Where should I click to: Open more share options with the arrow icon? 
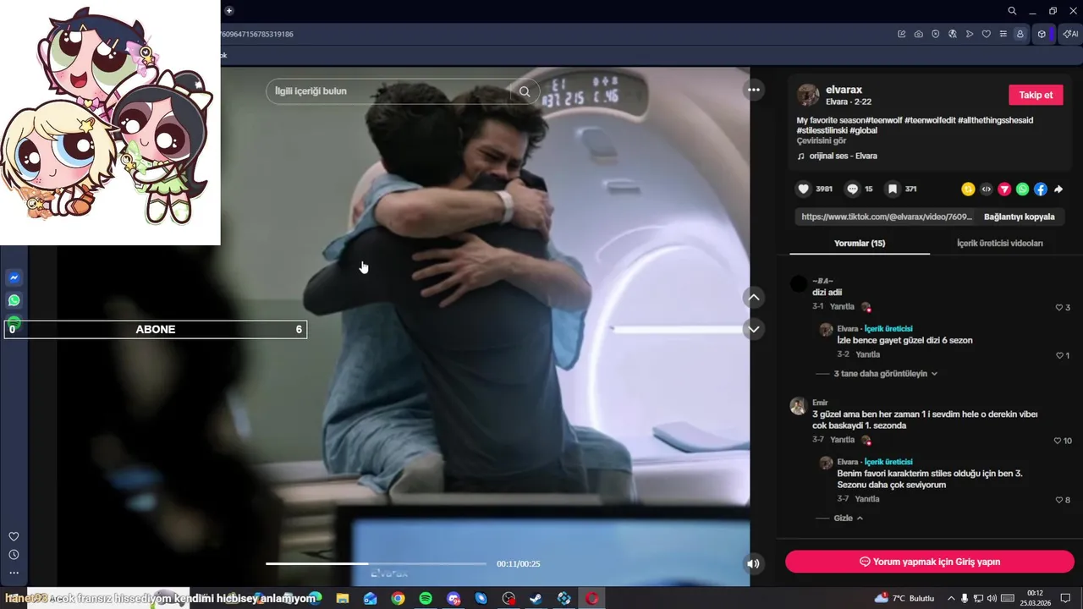[1058, 189]
